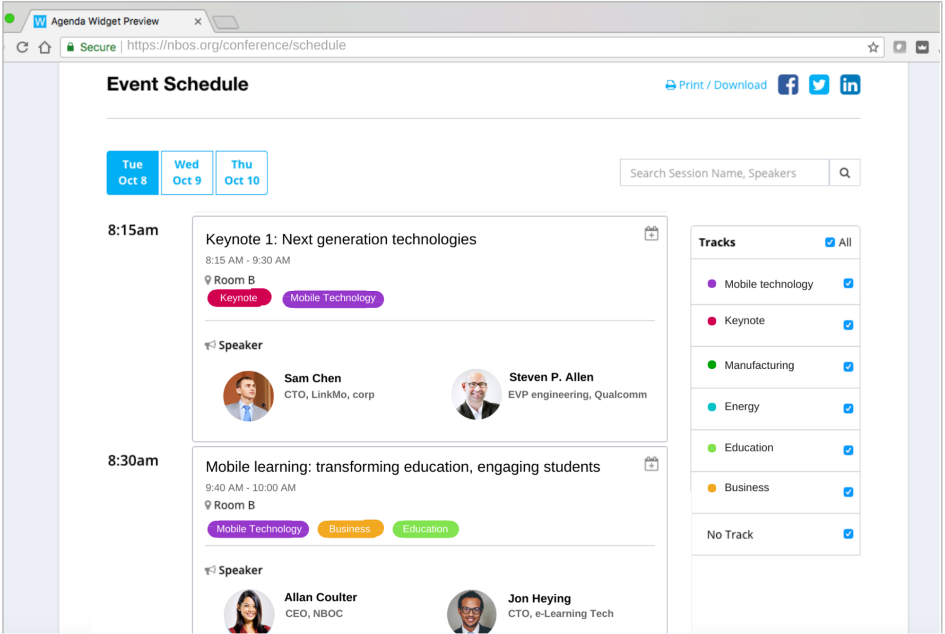
Task: Switch to the Wed Oct 9 tab
Action: coord(187,173)
